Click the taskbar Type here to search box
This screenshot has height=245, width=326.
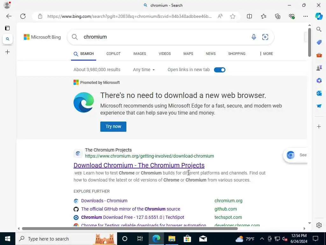(66, 239)
